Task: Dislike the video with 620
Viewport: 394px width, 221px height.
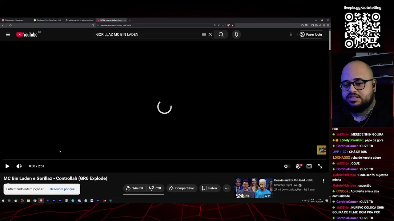Action: coord(155,188)
